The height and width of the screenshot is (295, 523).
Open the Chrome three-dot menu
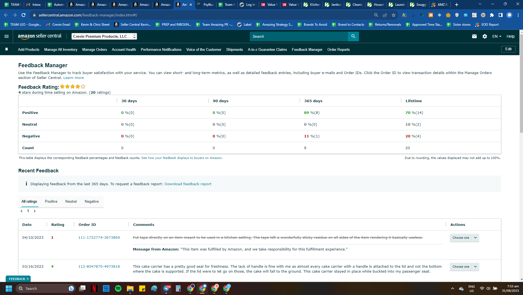518,15
